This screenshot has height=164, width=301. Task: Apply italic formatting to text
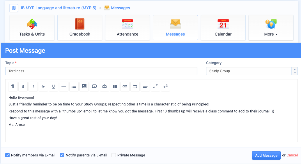click(x=33, y=86)
